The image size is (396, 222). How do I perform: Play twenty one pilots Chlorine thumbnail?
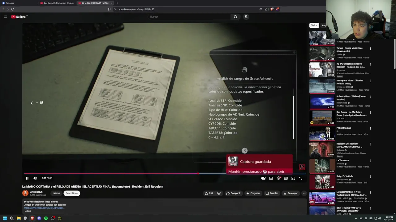pos(322,86)
